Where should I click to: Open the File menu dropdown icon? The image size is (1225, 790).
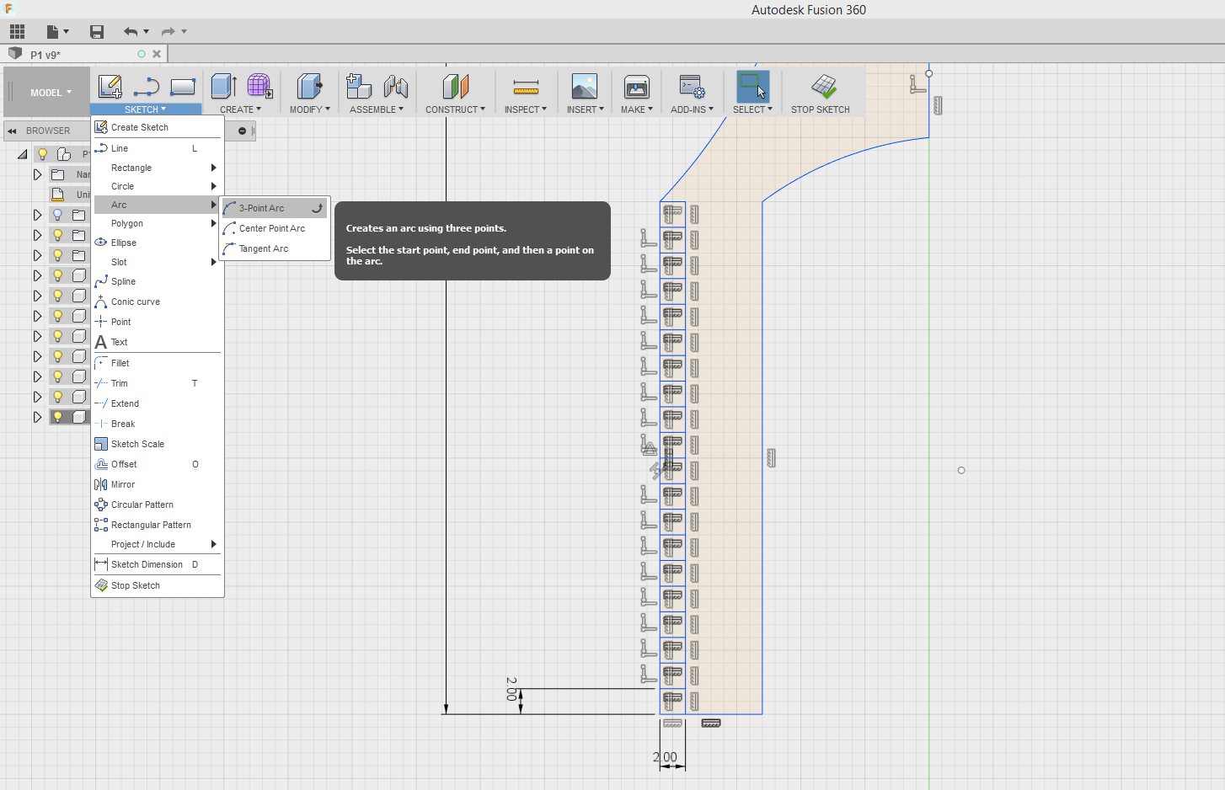tap(57, 32)
